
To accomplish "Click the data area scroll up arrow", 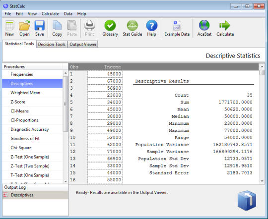I will 262,67.
